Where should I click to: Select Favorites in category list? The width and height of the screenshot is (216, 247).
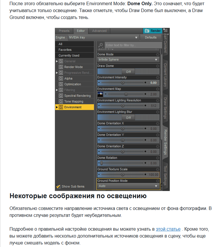(x=75, y=50)
